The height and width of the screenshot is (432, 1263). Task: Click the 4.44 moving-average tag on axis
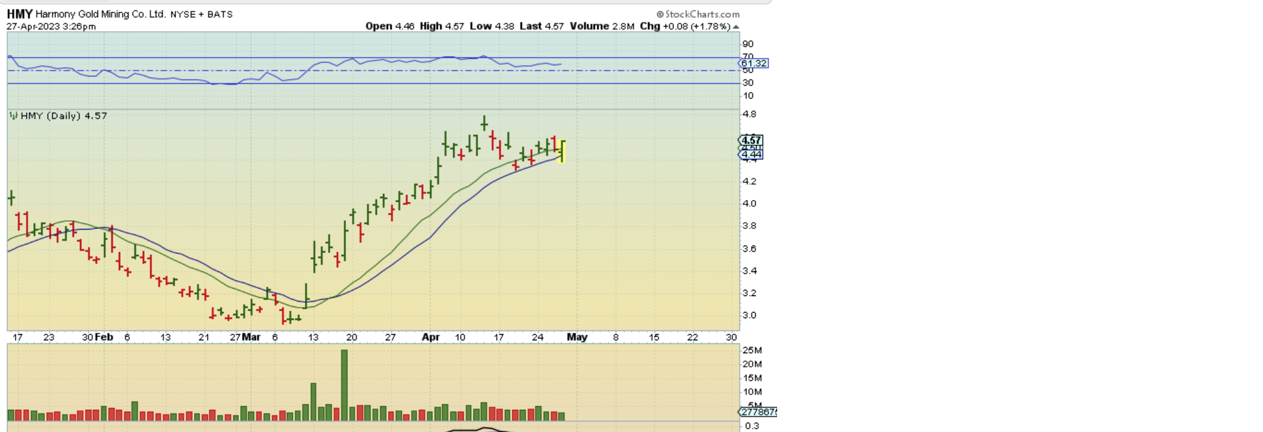[751, 154]
